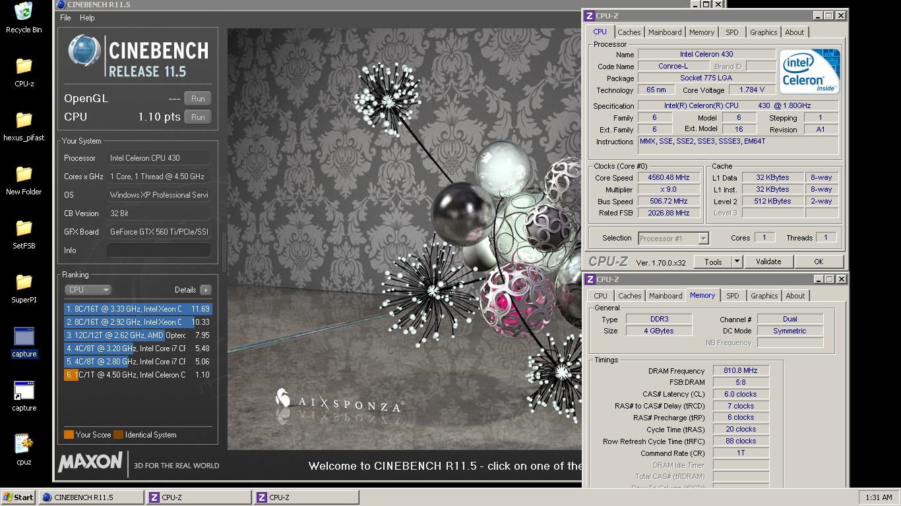This screenshot has height=506, width=901.
Task: Expand ranking Details arrow button
Action: click(x=206, y=290)
